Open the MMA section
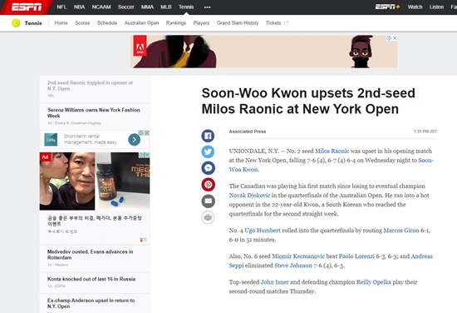The width and height of the screenshot is (457, 313). [147, 7]
